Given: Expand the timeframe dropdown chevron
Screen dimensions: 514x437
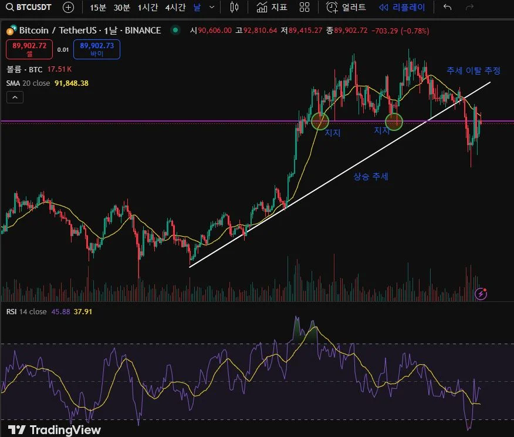Looking at the screenshot, I should pyautogui.click(x=212, y=7).
